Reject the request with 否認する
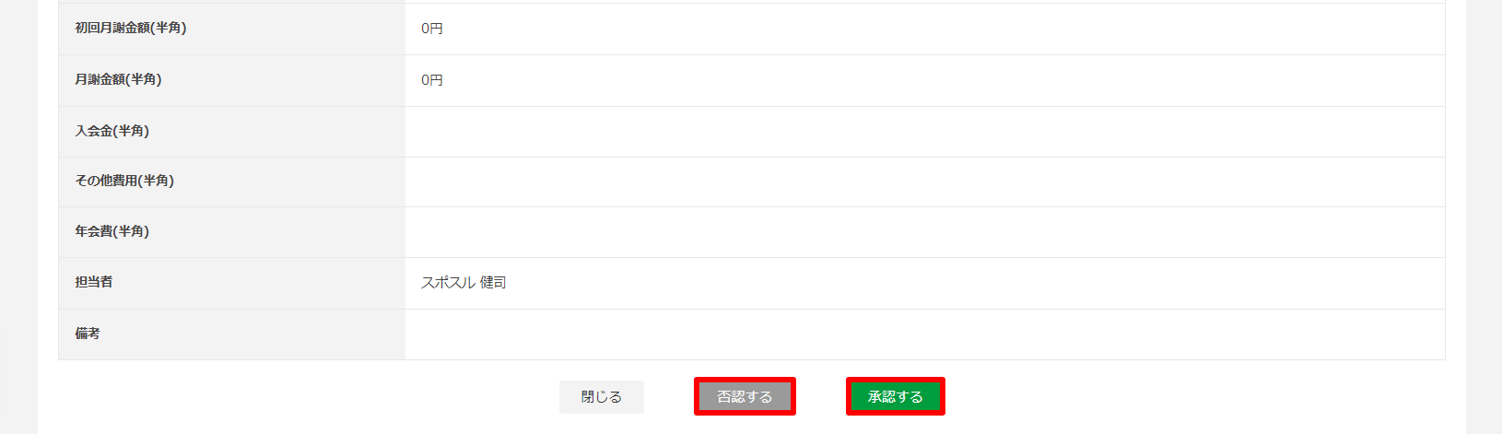This screenshot has height=434, width=1502. [x=745, y=396]
